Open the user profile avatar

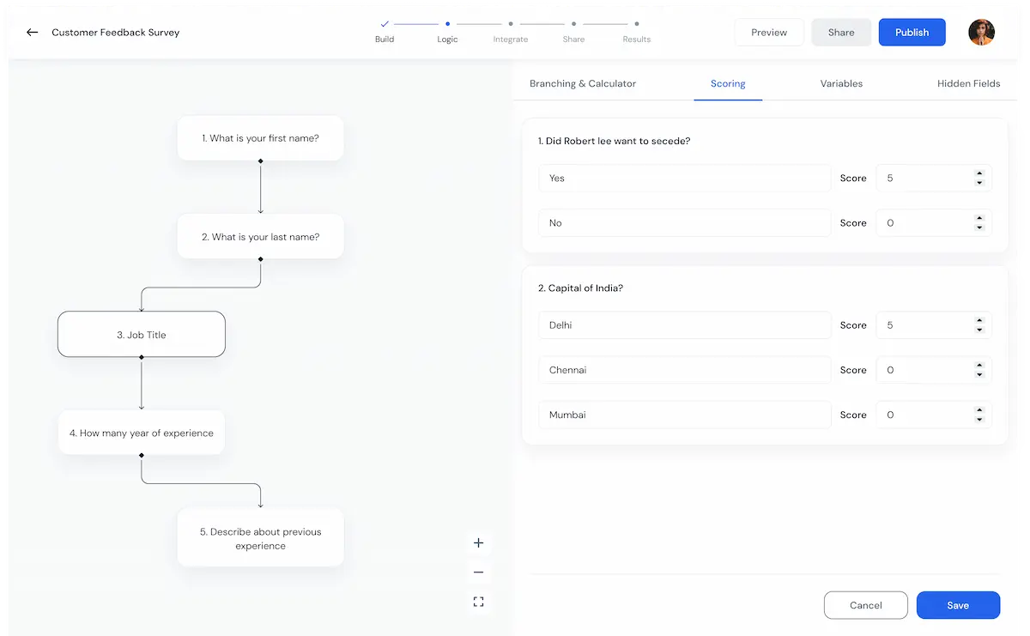click(981, 33)
